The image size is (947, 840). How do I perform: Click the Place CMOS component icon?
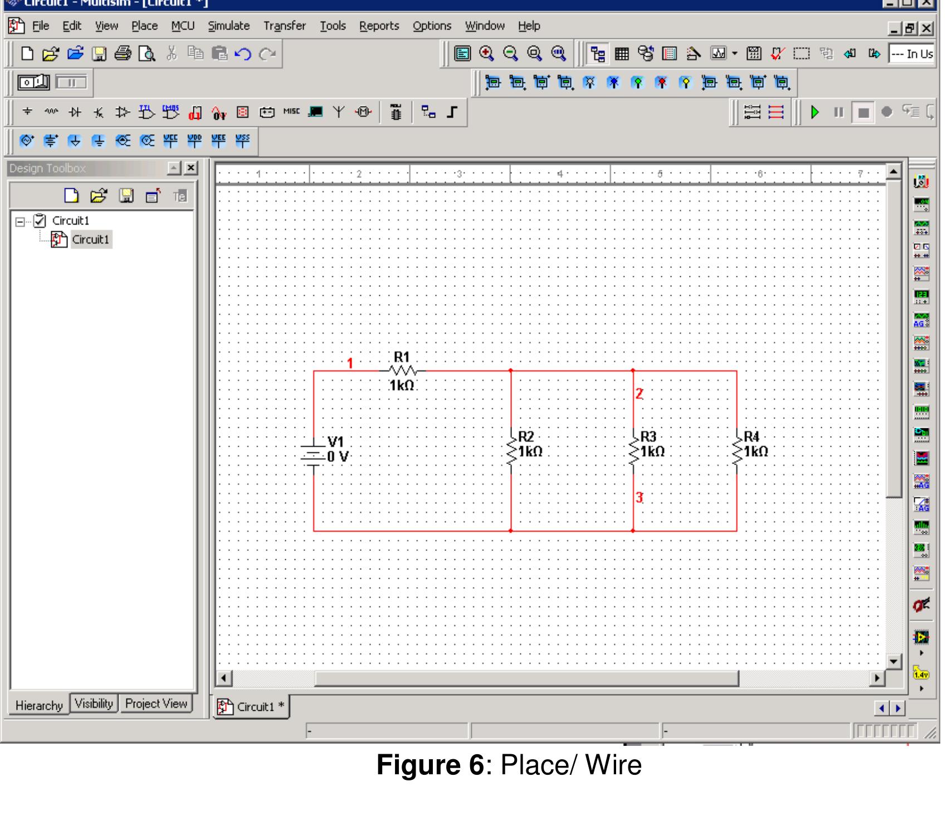tap(170, 112)
